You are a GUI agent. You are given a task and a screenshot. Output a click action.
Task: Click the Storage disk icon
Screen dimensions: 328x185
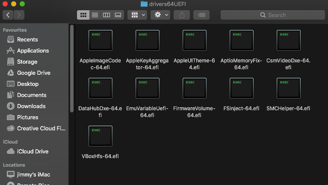coord(10,62)
